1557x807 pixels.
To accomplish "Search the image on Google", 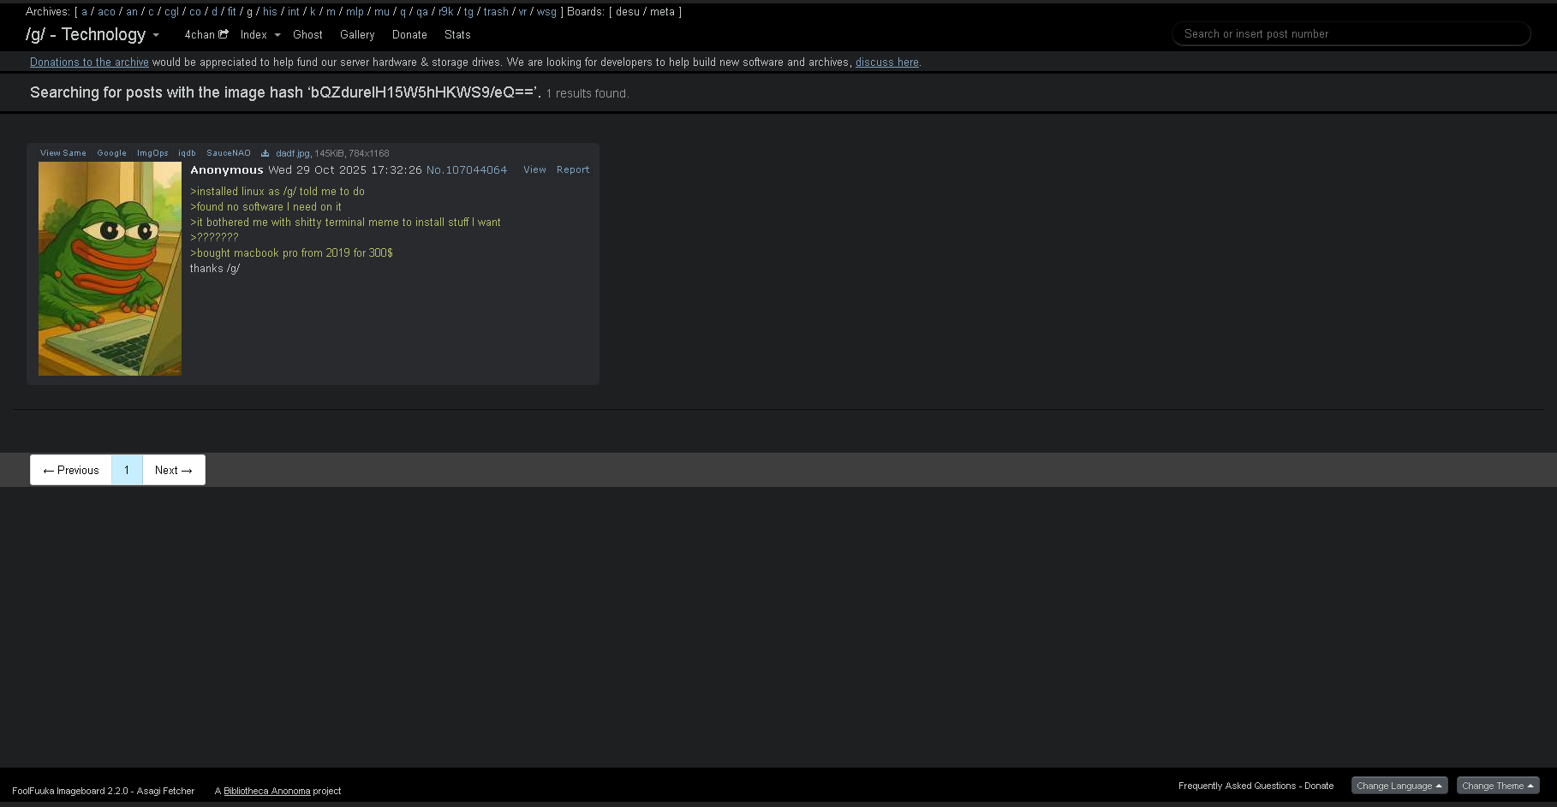I will 111,153.
